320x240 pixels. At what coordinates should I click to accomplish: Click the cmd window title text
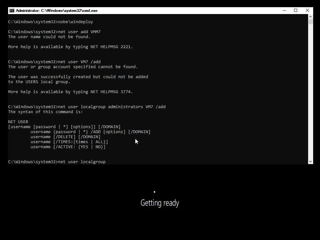click(57, 11)
